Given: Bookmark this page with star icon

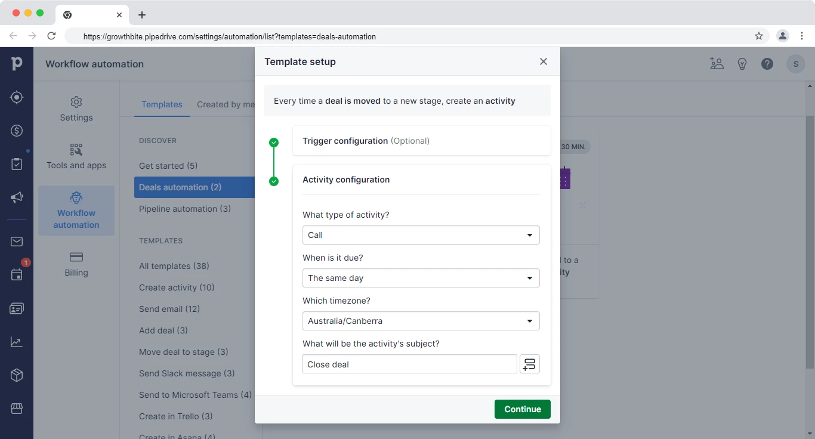Looking at the screenshot, I should point(759,36).
